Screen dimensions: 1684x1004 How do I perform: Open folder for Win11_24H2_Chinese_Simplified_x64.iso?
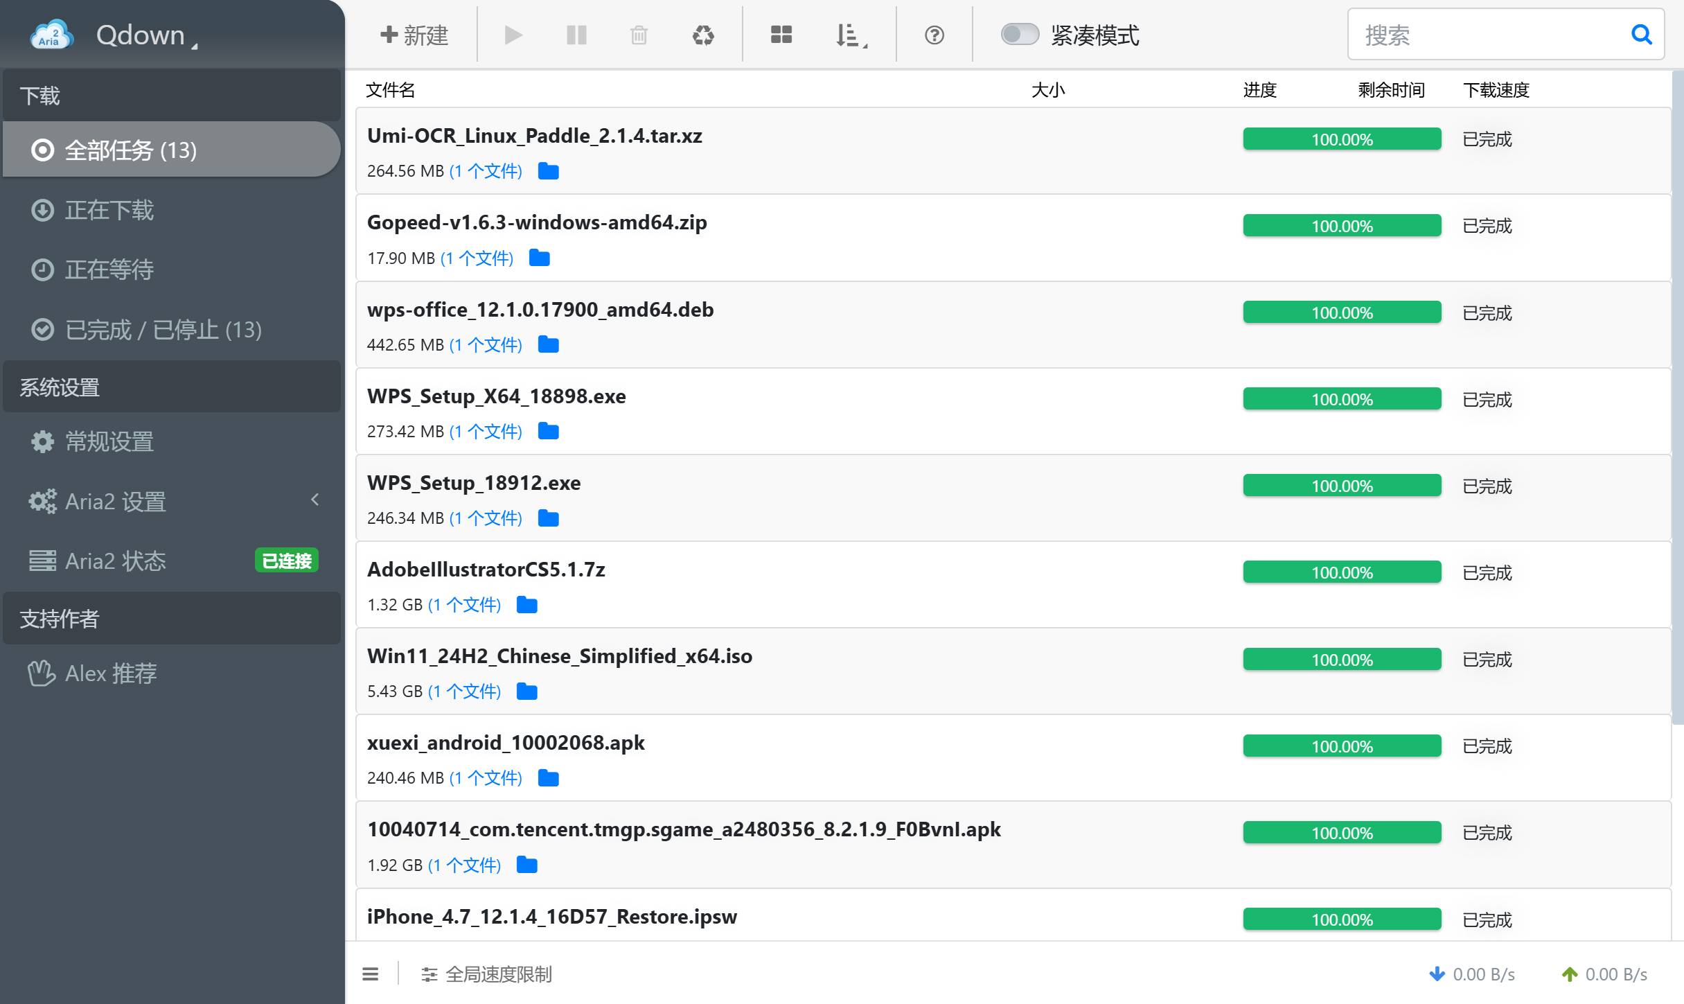(x=527, y=692)
